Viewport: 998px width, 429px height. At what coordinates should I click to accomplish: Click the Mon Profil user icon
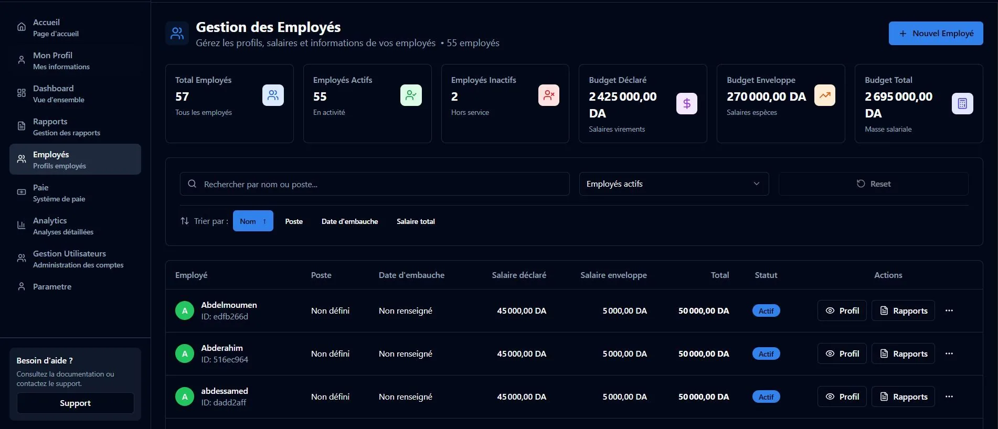pos(22,60)
